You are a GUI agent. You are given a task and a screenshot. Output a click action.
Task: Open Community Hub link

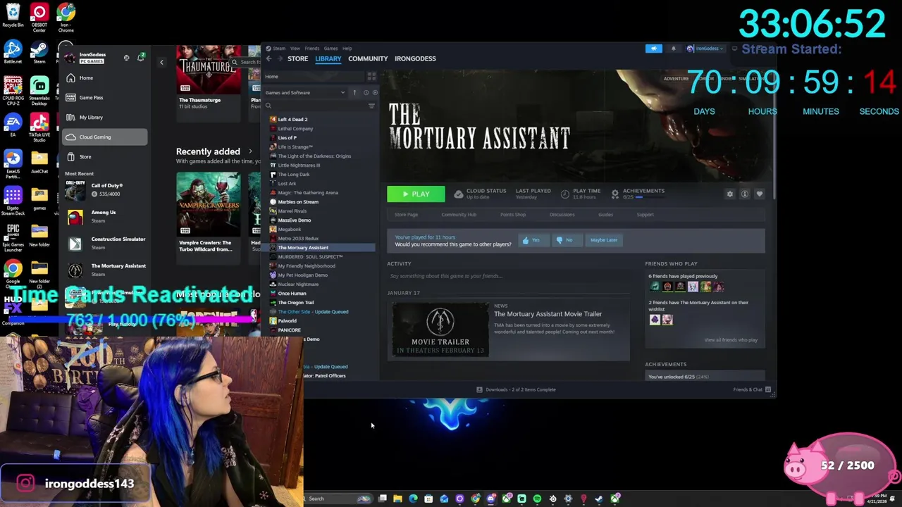(x=459, y=215)
